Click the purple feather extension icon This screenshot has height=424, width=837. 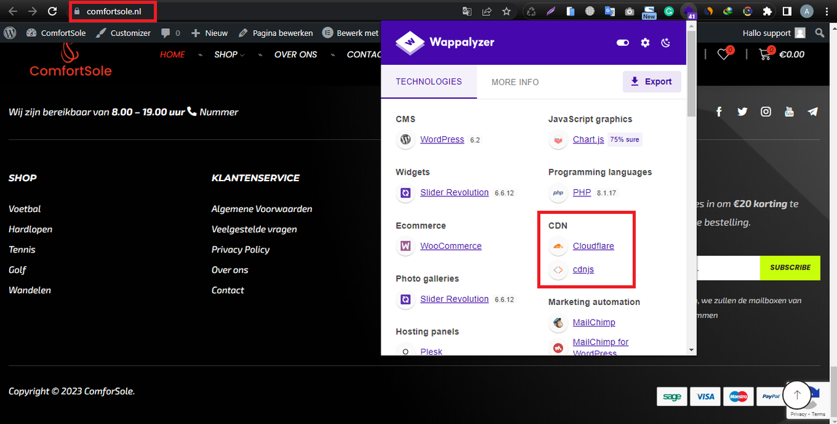pos(551,11)
